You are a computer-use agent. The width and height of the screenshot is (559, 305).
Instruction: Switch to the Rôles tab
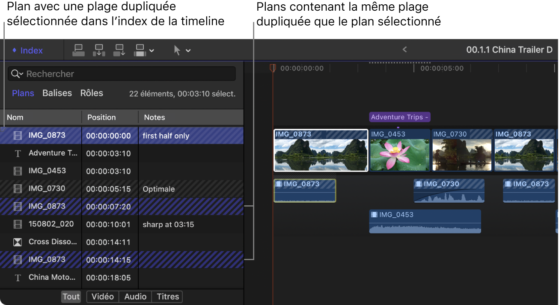tap(91, 93)
